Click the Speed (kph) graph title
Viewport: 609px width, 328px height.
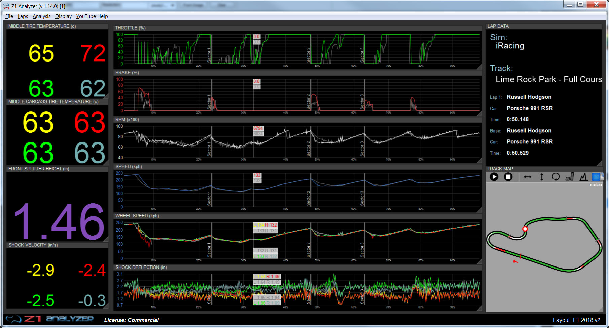click(x=128, y=167)
